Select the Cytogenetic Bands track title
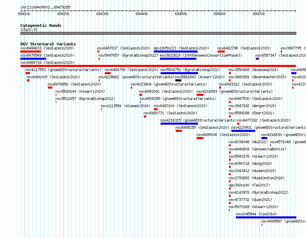This screenshot has width=306, height=238. pyautogui.click(x=41, y=25)
